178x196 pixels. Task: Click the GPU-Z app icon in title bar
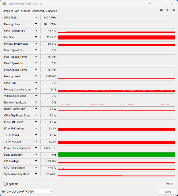[x=4, y=4]
